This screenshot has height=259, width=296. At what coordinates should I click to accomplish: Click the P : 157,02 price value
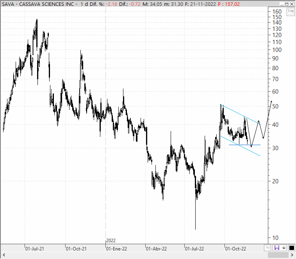(x=228, y=4)
